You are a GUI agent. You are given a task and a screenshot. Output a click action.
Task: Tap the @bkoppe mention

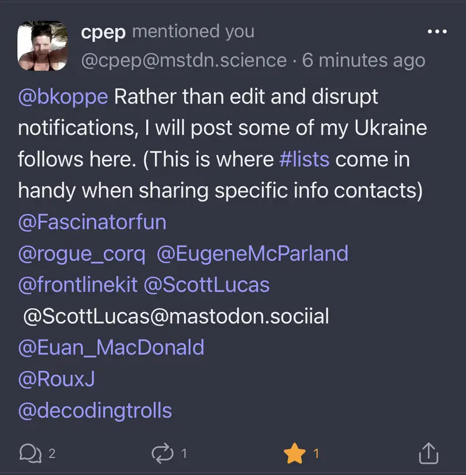click(x=63, y=96)
